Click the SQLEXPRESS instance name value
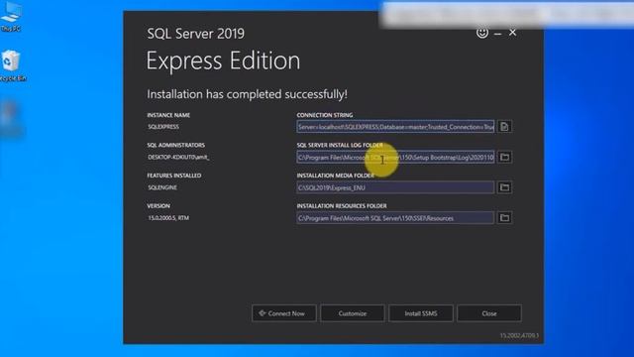The height and width of the screenshot is (357, 634). pos(163,127)
